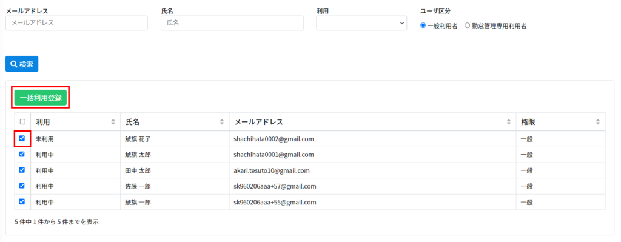This screenshot has height=242, width=621.
Task: Click the 利用 column header label
Action: pos(43,122)
